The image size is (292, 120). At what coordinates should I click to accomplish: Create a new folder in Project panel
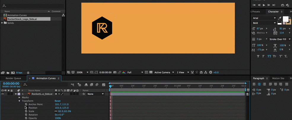tap(8, 73)
